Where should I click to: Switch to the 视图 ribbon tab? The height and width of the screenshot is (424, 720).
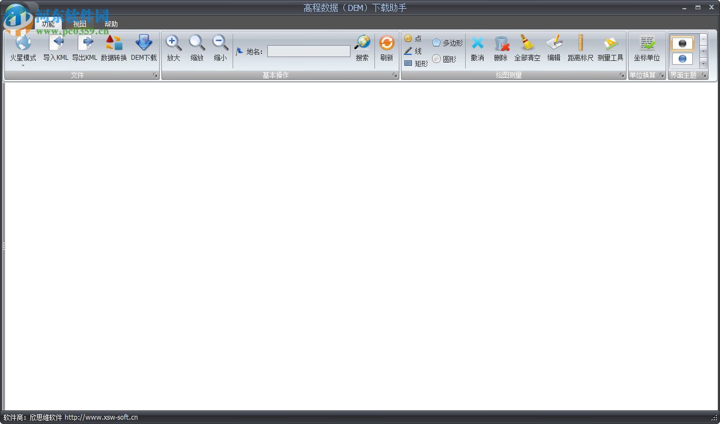point(80,24)
